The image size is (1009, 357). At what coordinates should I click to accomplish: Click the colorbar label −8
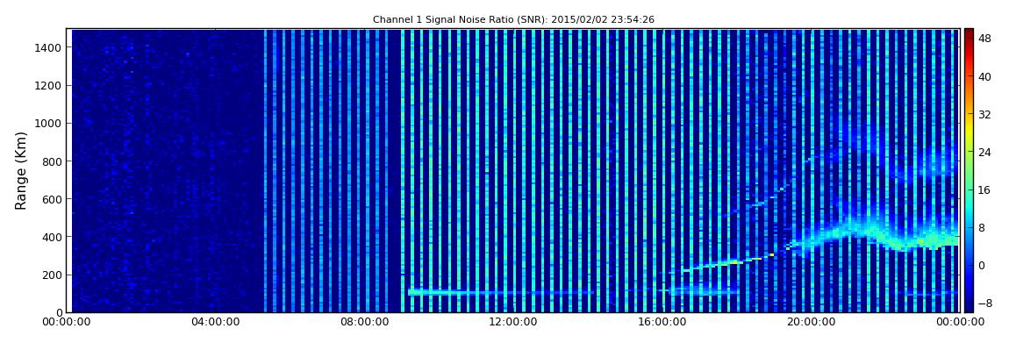point(985,303)
